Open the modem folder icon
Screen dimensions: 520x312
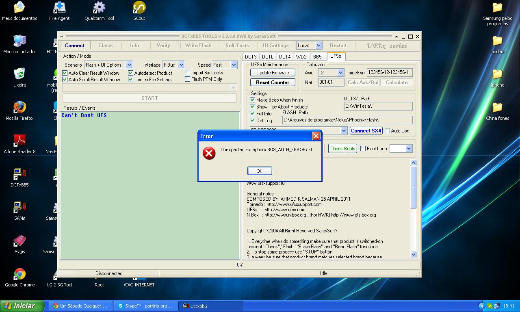497,44
